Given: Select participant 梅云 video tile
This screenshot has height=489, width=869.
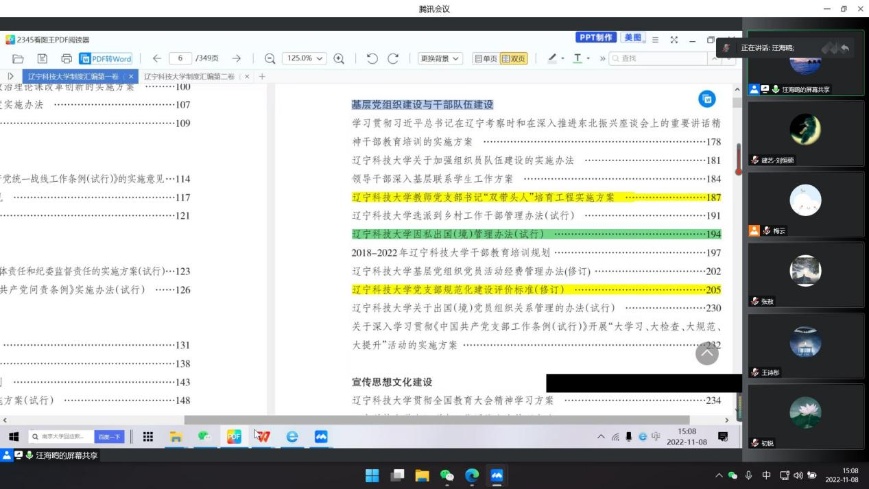Looking at the screenshot, I should [805, 204].
